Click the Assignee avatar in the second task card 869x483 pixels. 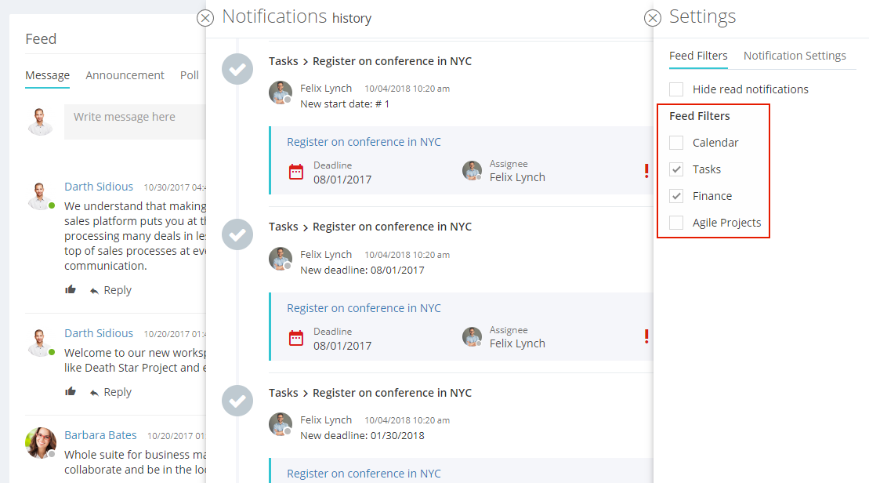473,336
